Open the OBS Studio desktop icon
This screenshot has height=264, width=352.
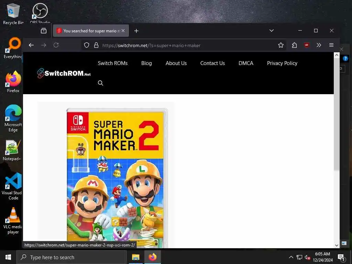click(40, 13)
